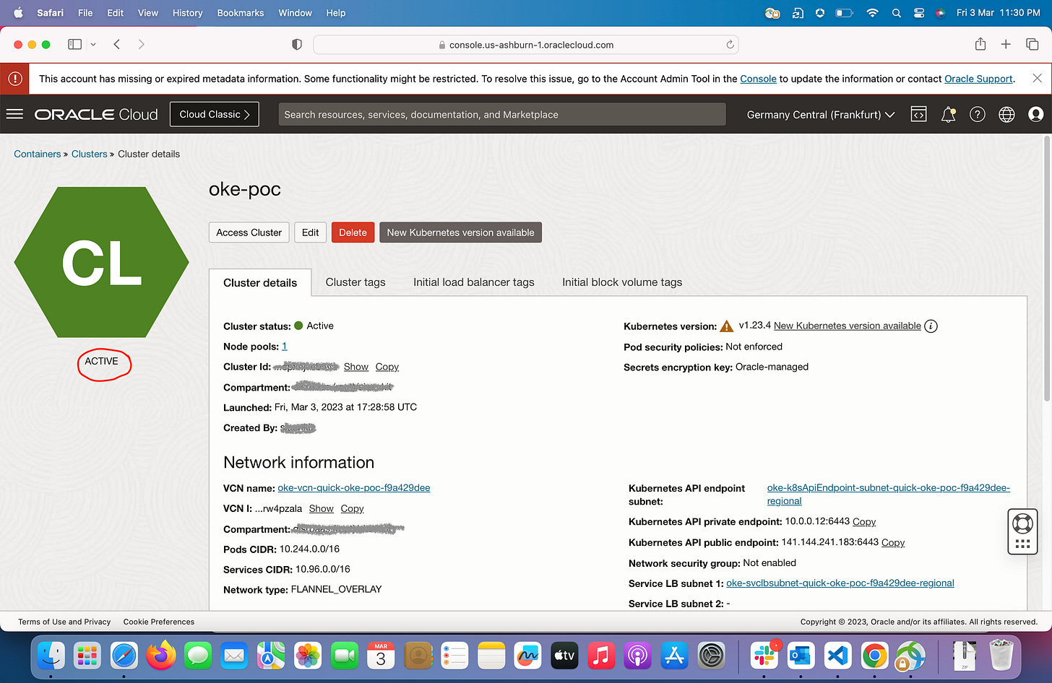Go back in Safari history
The width and height of the screenshot is (1052, 683).
[x=117, y=45]
